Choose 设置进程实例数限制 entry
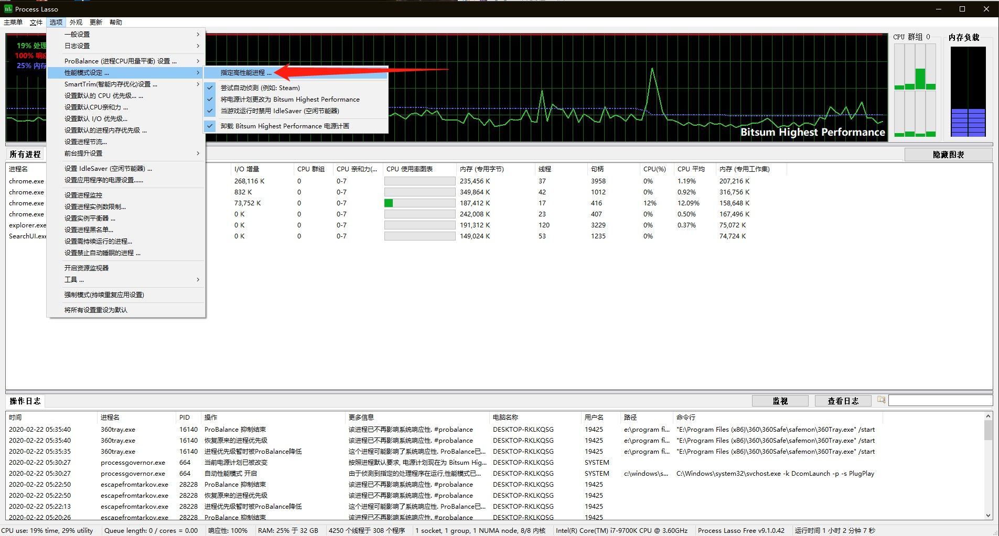 pos(126,207)
